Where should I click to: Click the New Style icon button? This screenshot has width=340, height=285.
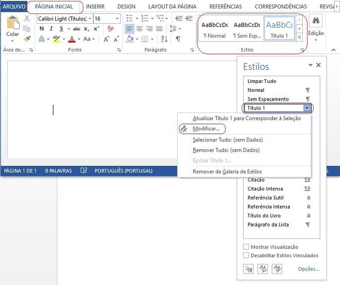pos(249,269)
